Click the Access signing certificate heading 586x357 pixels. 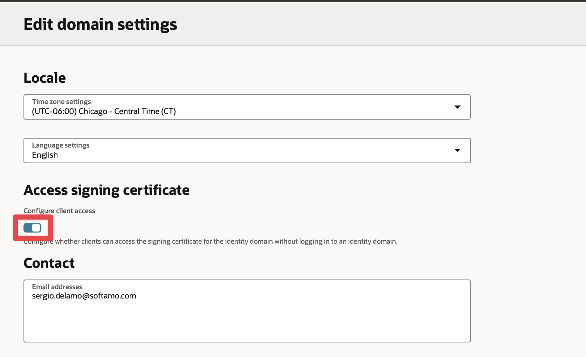107,190
